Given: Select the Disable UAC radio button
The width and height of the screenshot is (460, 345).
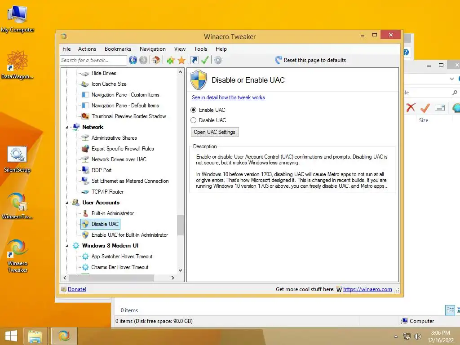Looking at the screenshot, I should 193,120.
